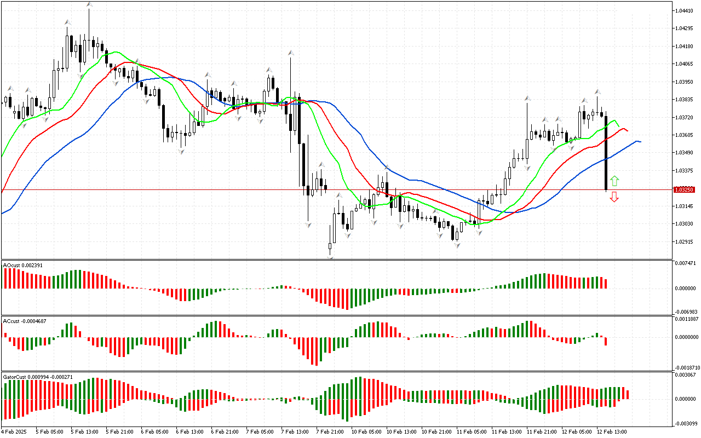Click the 1.03835 price scale label

[683, 100]
